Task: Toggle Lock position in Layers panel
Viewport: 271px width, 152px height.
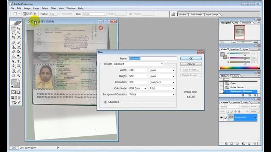Action: [x=235, y=111]
